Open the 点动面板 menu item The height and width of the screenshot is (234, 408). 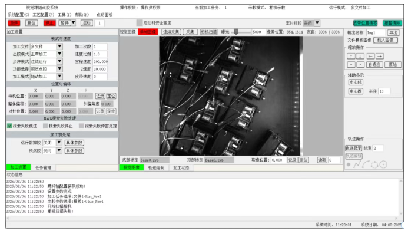point(104,15)
